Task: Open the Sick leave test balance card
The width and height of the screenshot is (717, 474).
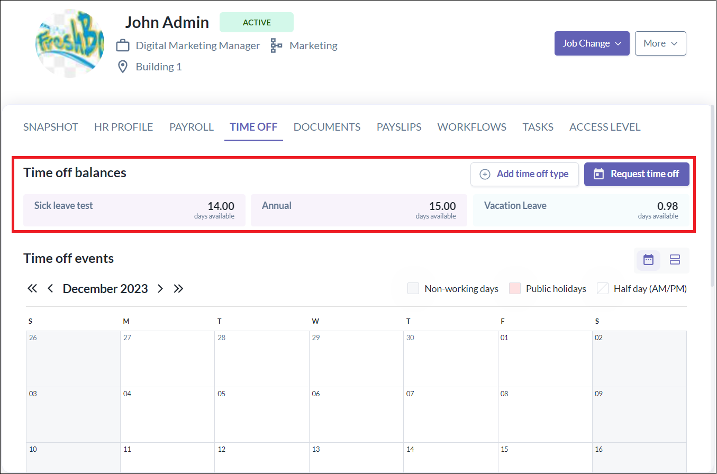Action: [134, 210]
